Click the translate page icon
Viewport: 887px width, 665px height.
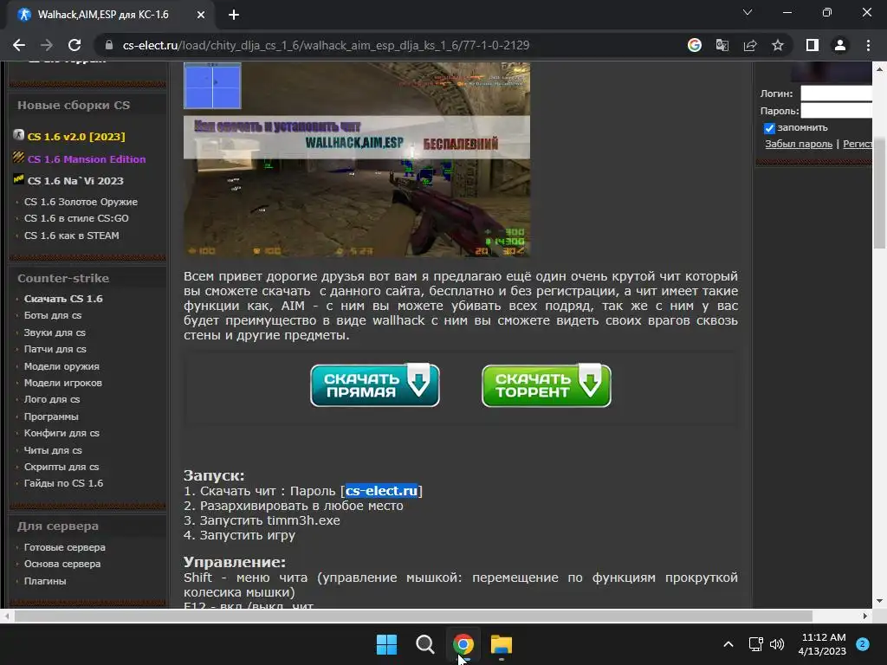(x=722, y=45)
